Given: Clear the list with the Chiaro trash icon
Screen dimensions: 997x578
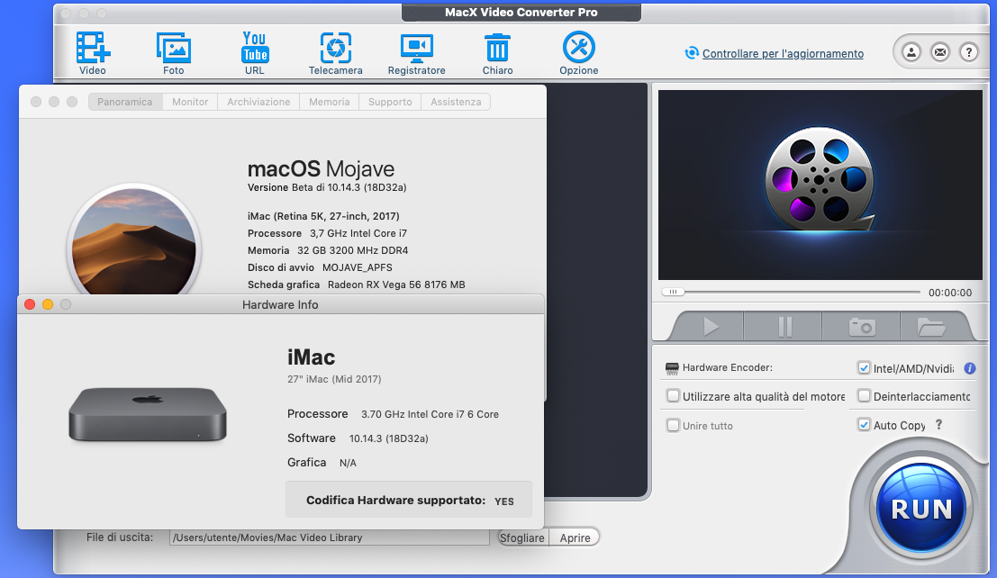Looking at the screenshot, I should coord(497,53).
